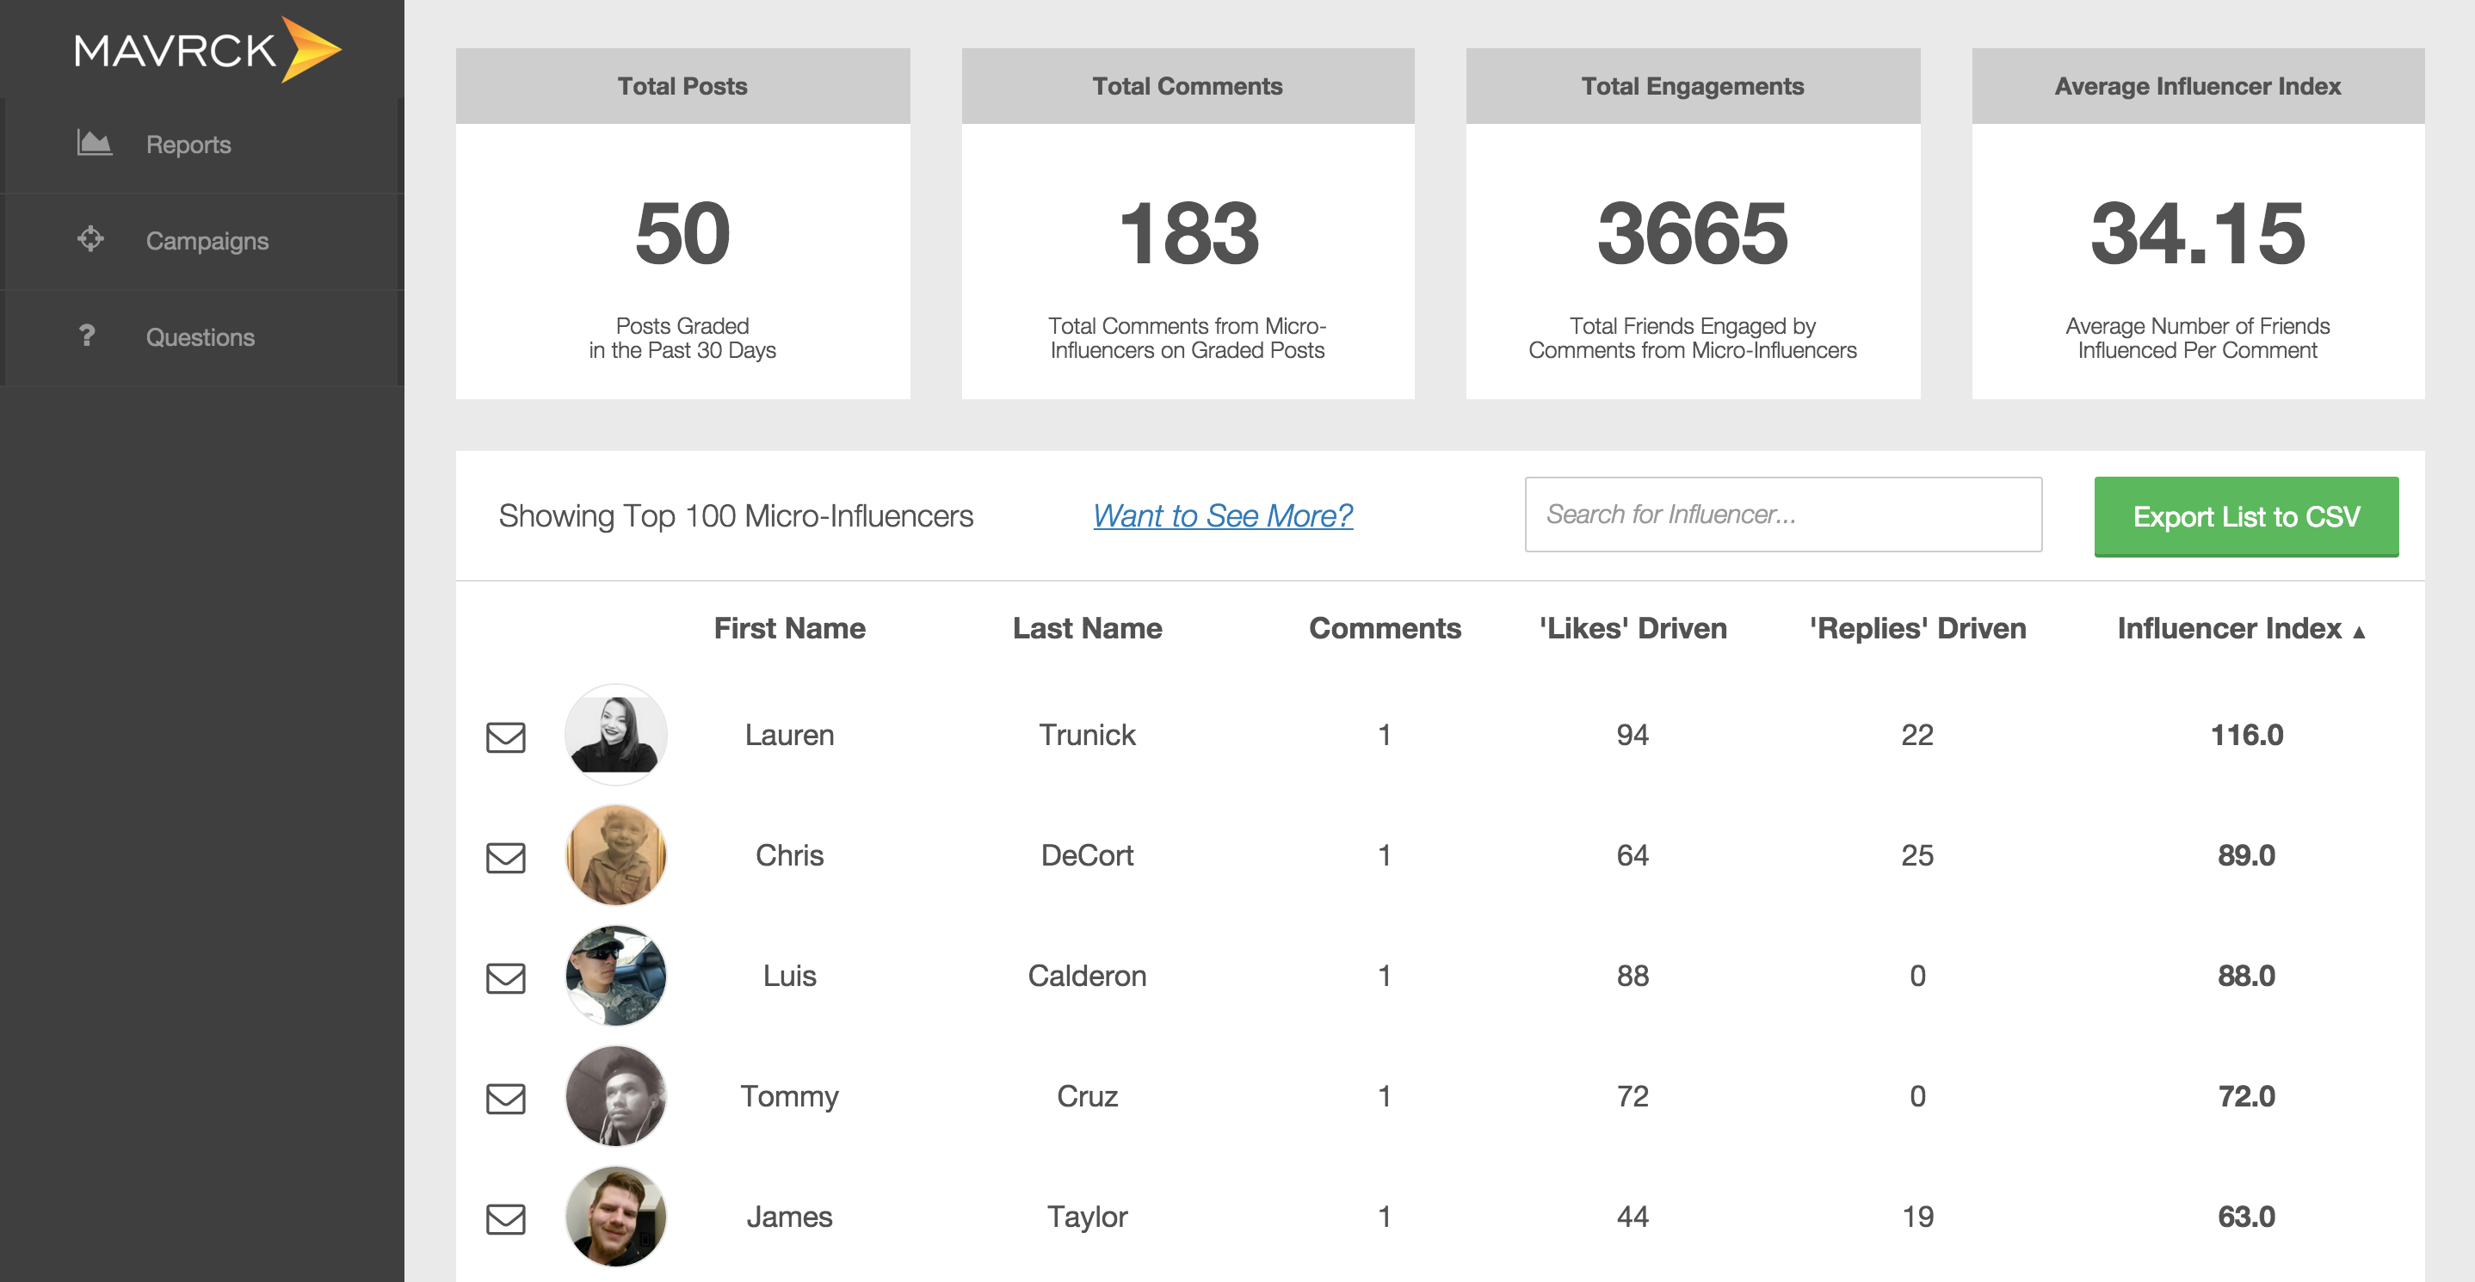Click envelope icon next to Lauren Trunick
Viewport: 2475px width, 1282px height.
click(505, 737)
